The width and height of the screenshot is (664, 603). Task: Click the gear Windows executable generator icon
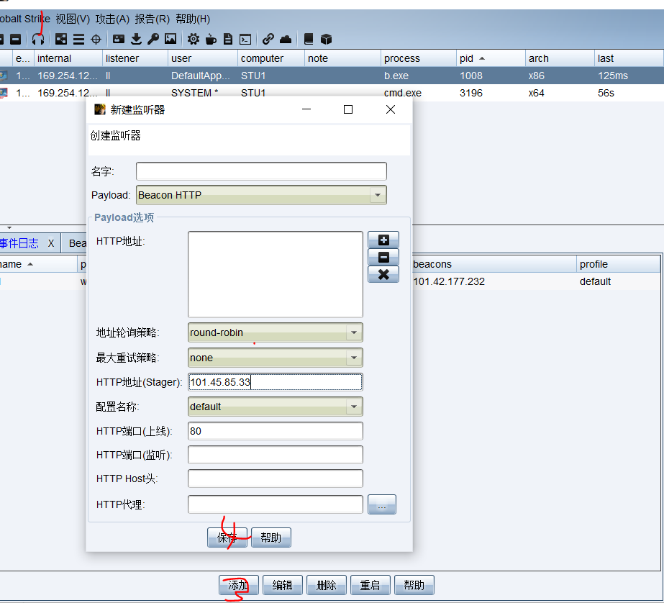click(193, 40)
